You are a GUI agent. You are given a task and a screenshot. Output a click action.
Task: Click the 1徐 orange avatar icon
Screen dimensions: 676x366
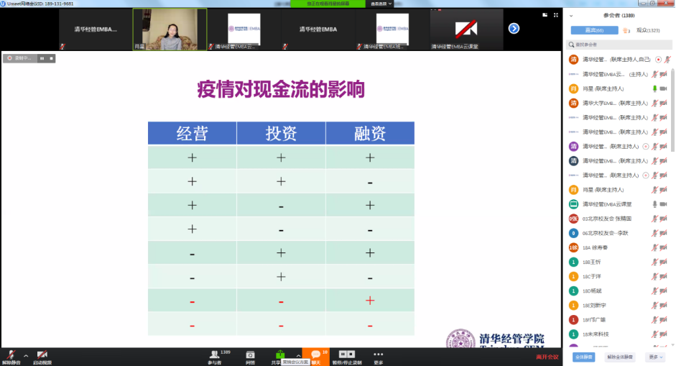[x=573, y=248]
